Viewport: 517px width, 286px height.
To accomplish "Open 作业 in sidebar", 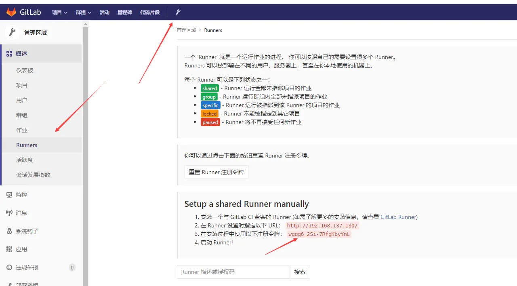I will point(22,130).
